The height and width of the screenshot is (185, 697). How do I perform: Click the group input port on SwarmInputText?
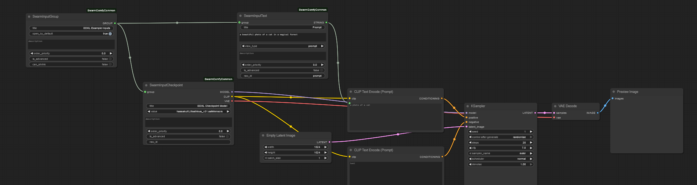click(x=239, y=22)
